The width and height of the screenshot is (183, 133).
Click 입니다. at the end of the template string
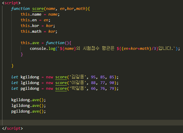click(166, 48)
